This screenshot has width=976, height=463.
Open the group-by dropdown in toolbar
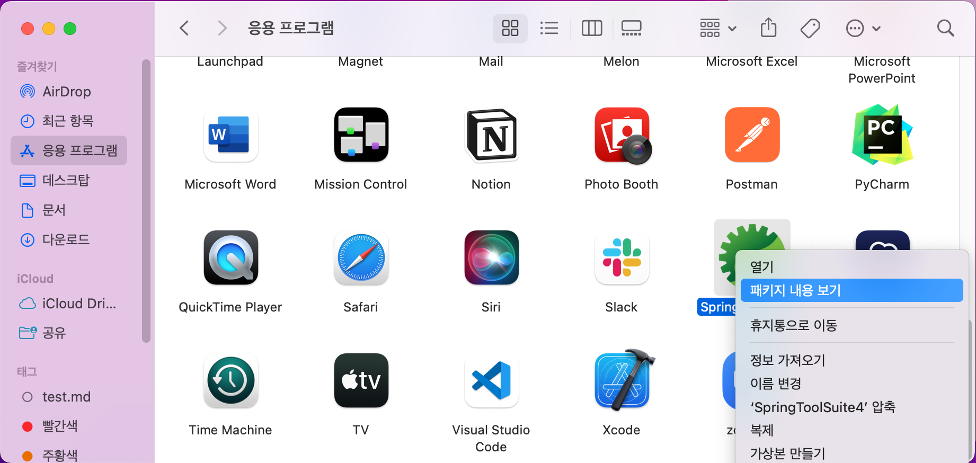pos(718,28)
